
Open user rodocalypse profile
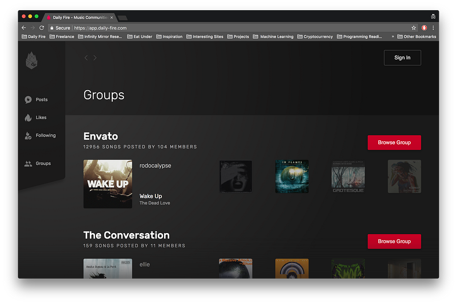coord(155,166)
